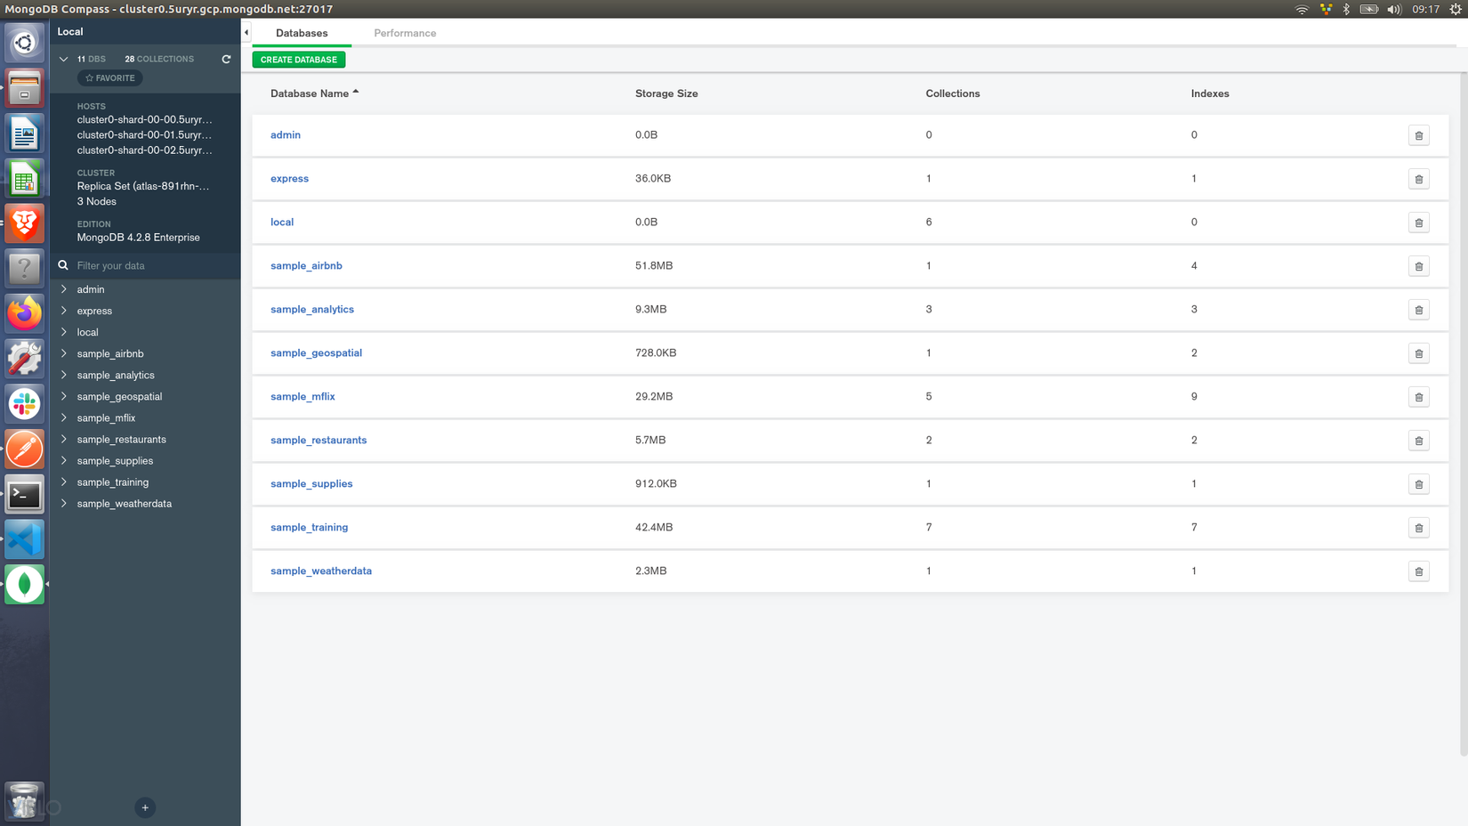Expand the admin database chevron
1468x826 pixels.
64,289
